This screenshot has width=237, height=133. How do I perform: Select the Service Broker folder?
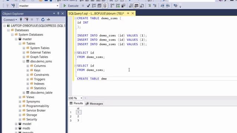pyautogui.click(x=36, y=110)
